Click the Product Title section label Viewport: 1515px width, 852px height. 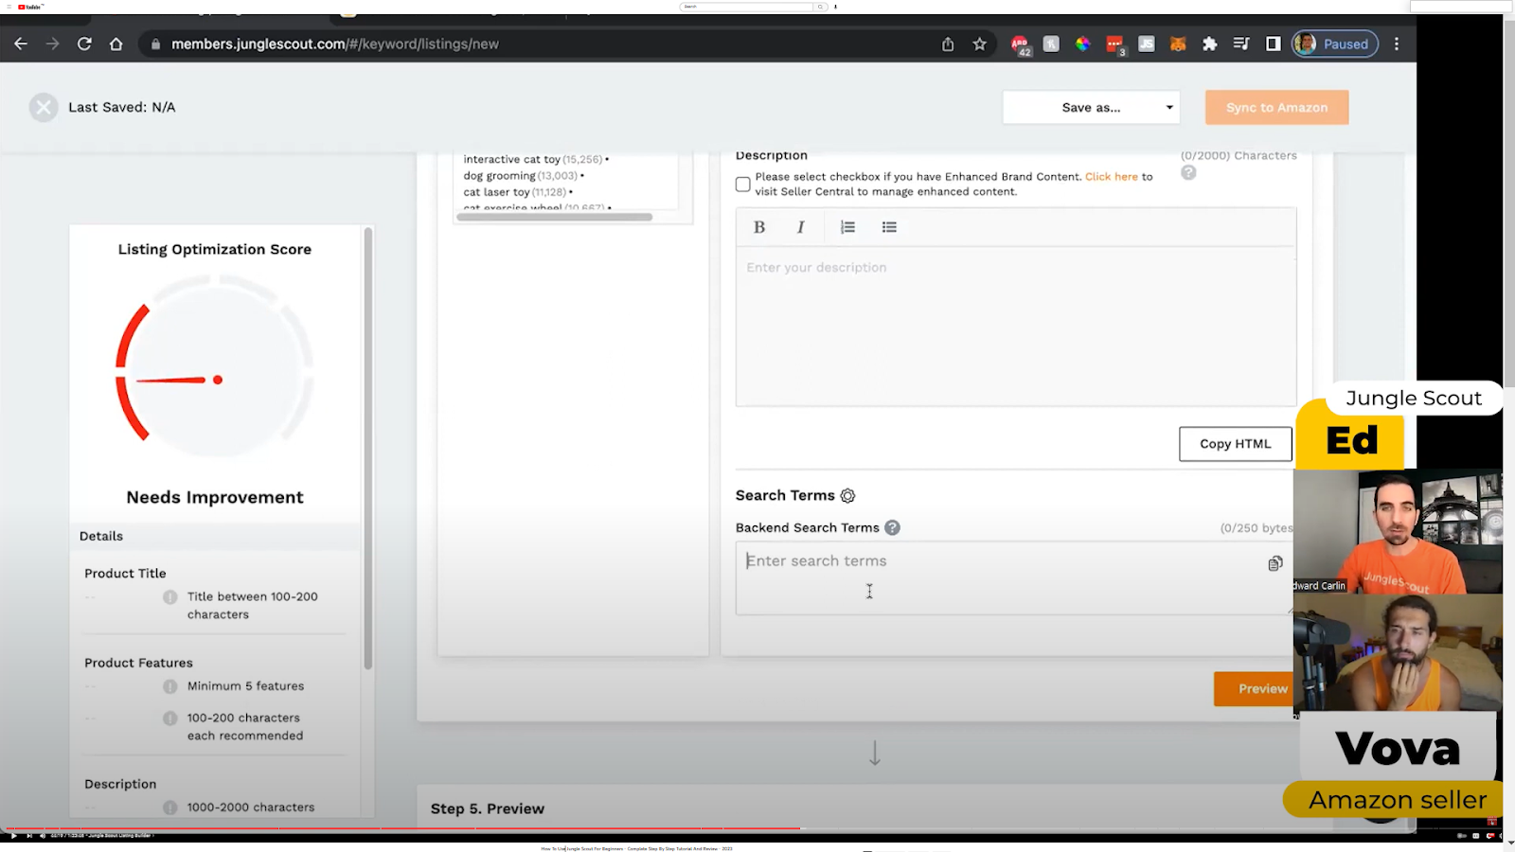pyautogui.click(x=125, y=574)
